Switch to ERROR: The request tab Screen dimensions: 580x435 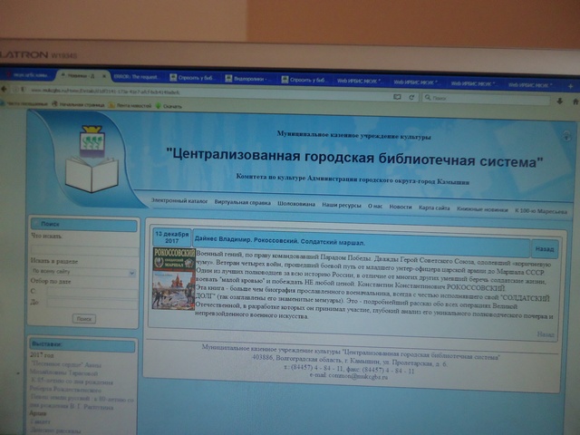click(x=136, y=76)
